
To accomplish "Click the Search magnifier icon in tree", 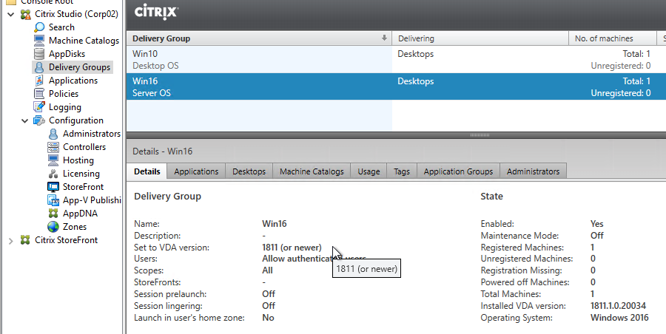I will (39, 27).
